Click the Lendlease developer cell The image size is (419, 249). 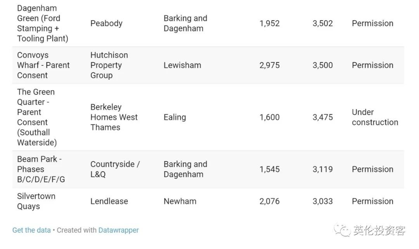[x=109, y=201]
